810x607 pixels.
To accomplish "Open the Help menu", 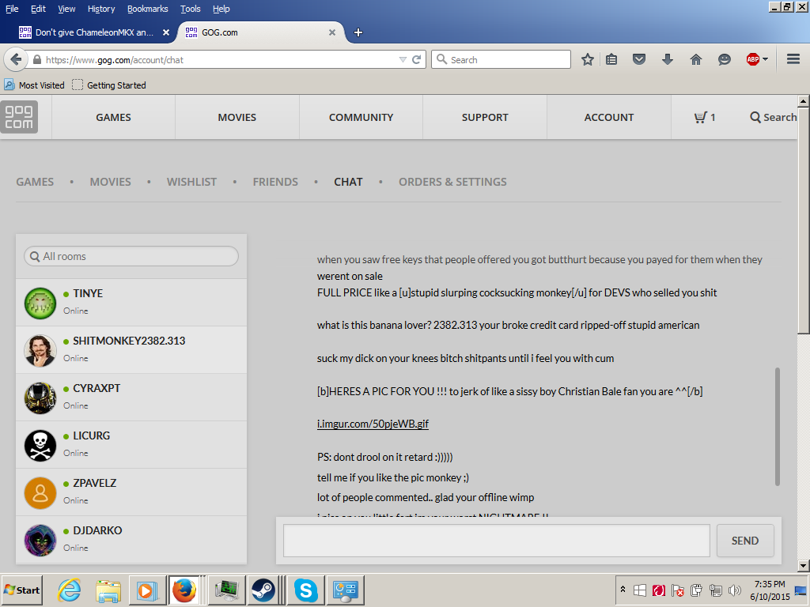I will pyautogui.click(x=221, y=9).
